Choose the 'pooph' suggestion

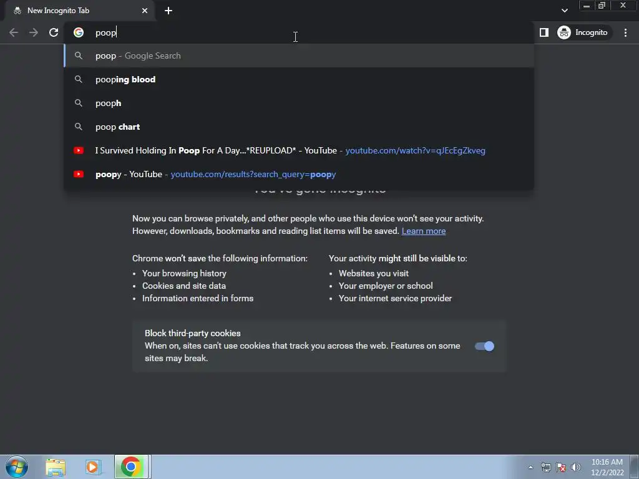(x=299, y=103)
